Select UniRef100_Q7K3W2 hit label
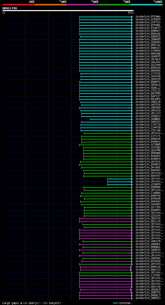The image size is (165, 305). tap(148, 147)
